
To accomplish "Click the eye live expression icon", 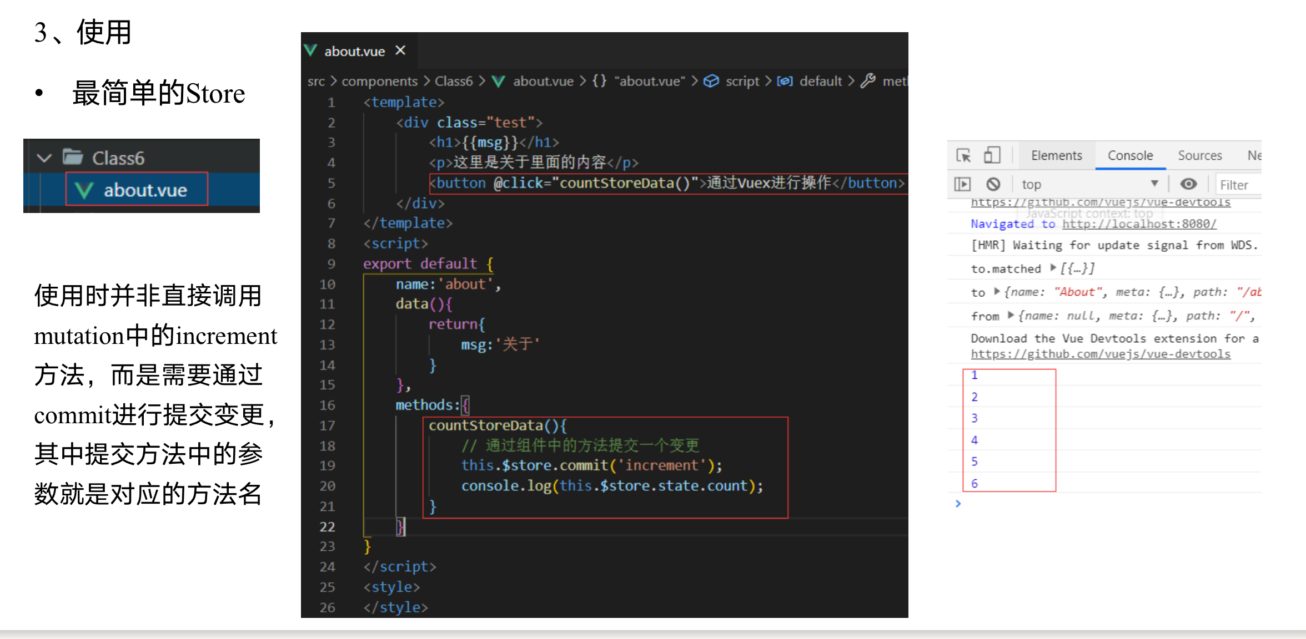I will pos(1188,184).
